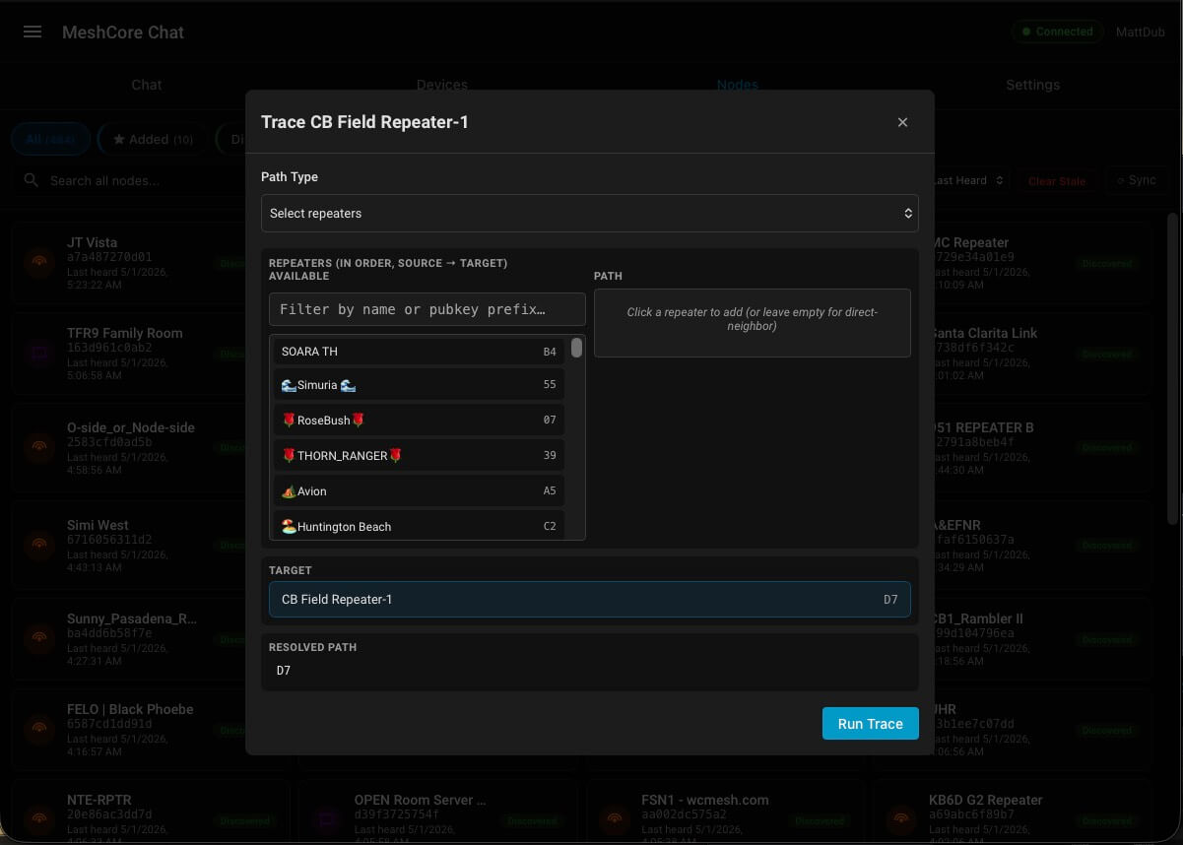Select the CB Field Repeater-1 target row

point(589,599)
